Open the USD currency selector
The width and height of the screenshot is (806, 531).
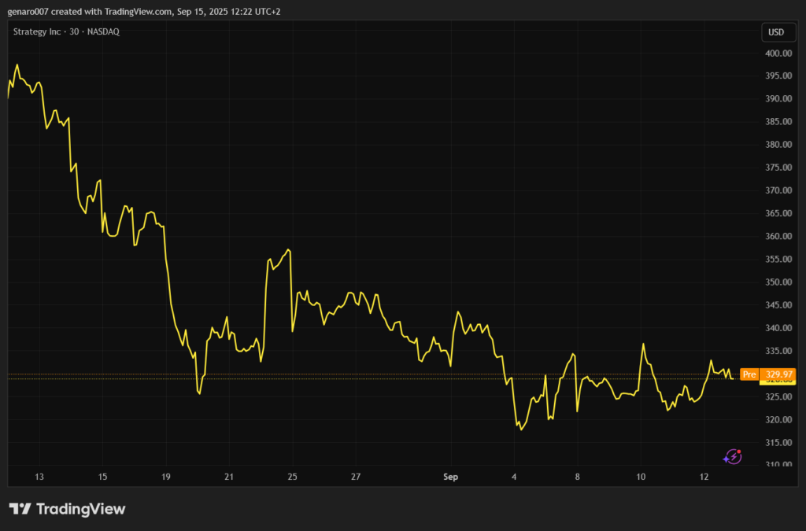(775, 32)
